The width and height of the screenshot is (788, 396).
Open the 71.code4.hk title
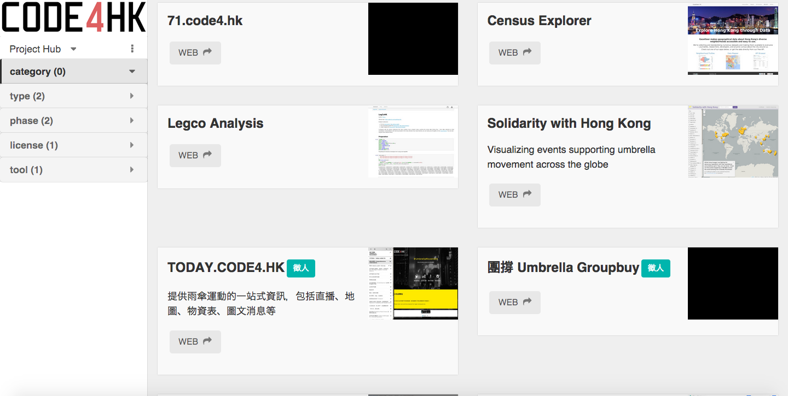coord(205,21)
